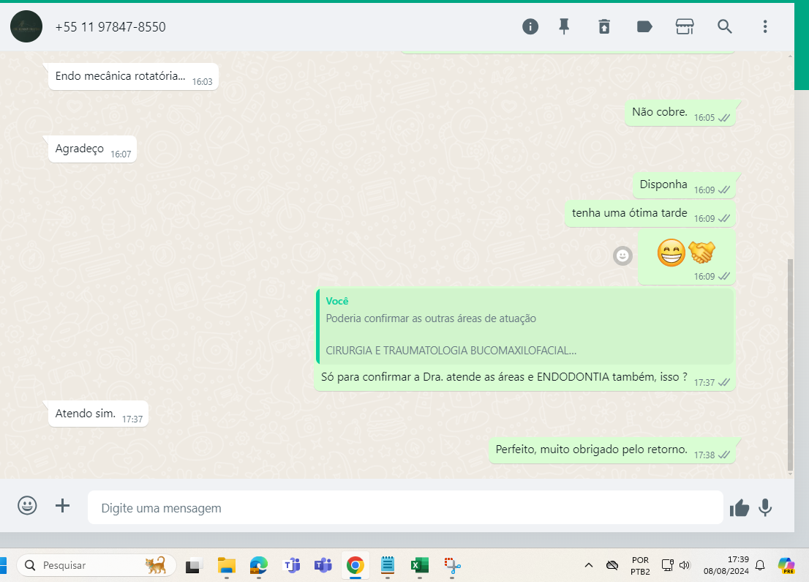Viewport: 809px width, 582px height.
Task: Select the 'Perfeito, muito obrigado pelo retorno.' message
Action: (612, 449)
